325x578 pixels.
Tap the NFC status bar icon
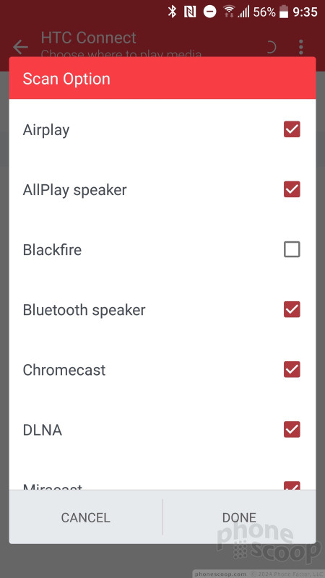tap(190, 12)
